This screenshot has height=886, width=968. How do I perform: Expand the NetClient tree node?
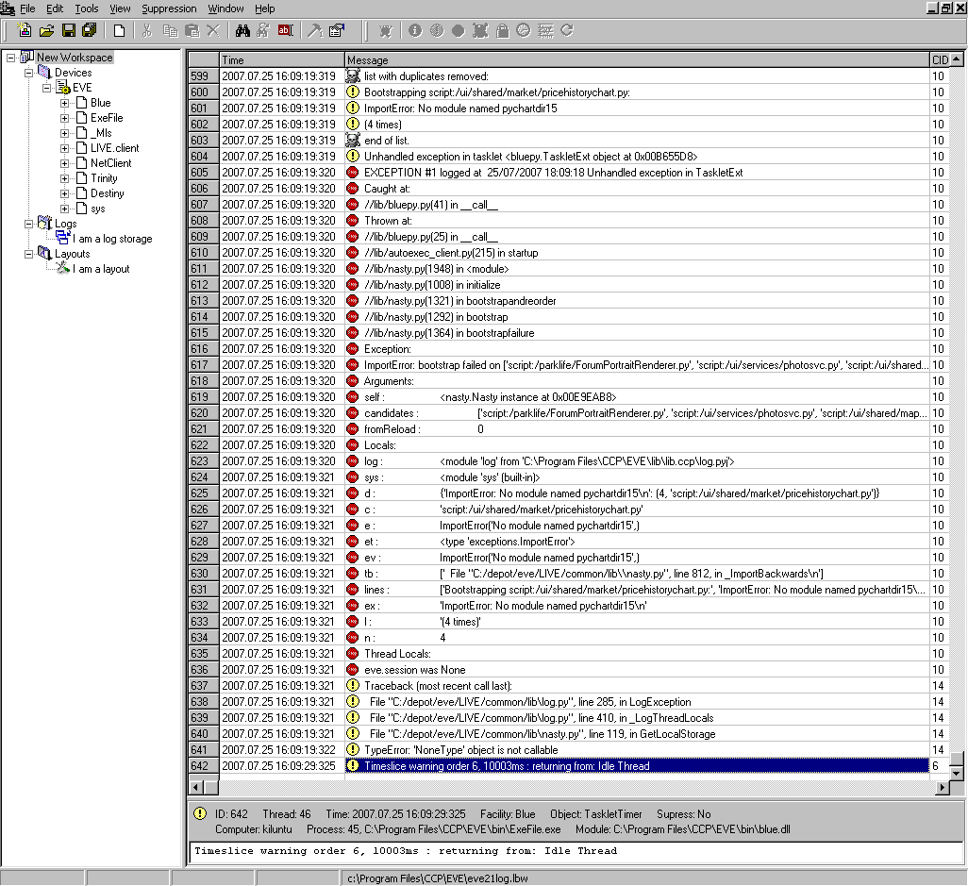pos(64,163)
